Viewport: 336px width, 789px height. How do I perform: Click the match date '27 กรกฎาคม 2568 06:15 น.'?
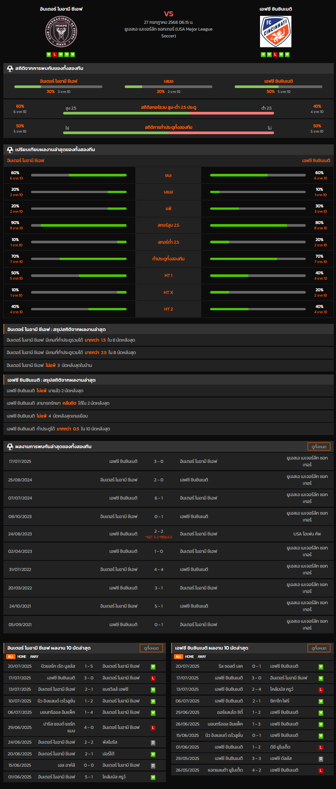169,22
